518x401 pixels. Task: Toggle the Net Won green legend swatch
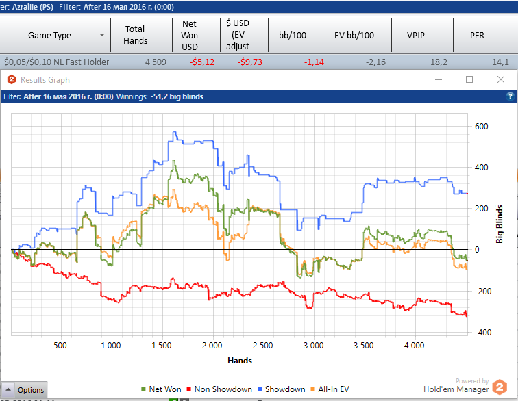[143, 389]
